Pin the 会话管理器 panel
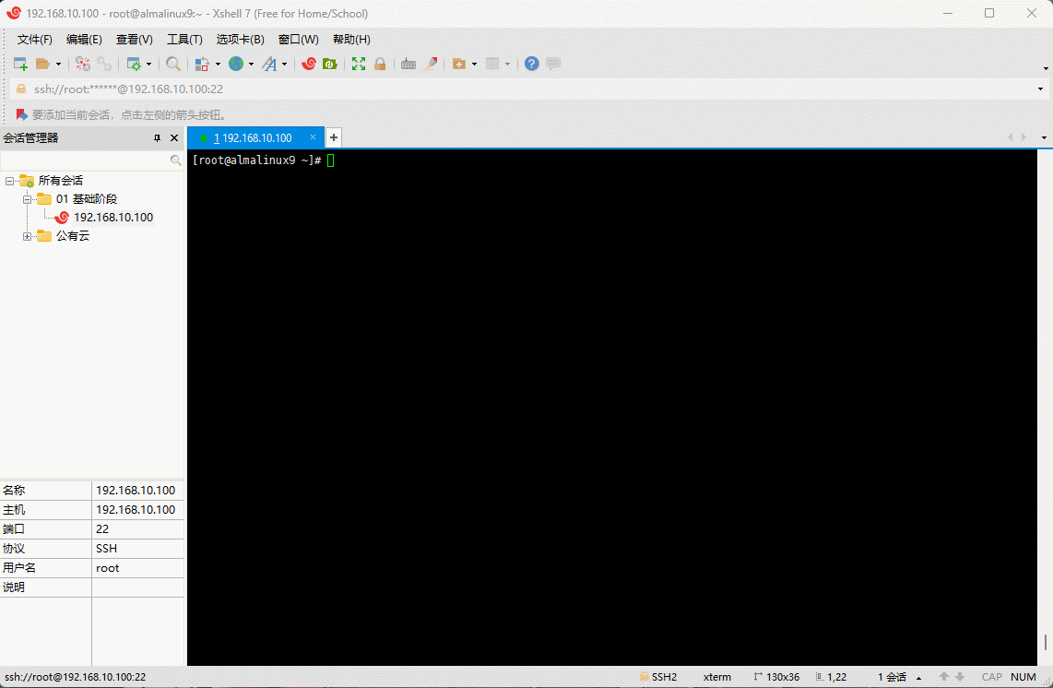Viewport: 1053px width, 688px height. coord(157,138)
